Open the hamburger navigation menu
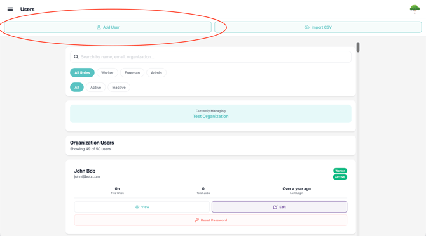426x236 pixels. click(x=10, y=10)
